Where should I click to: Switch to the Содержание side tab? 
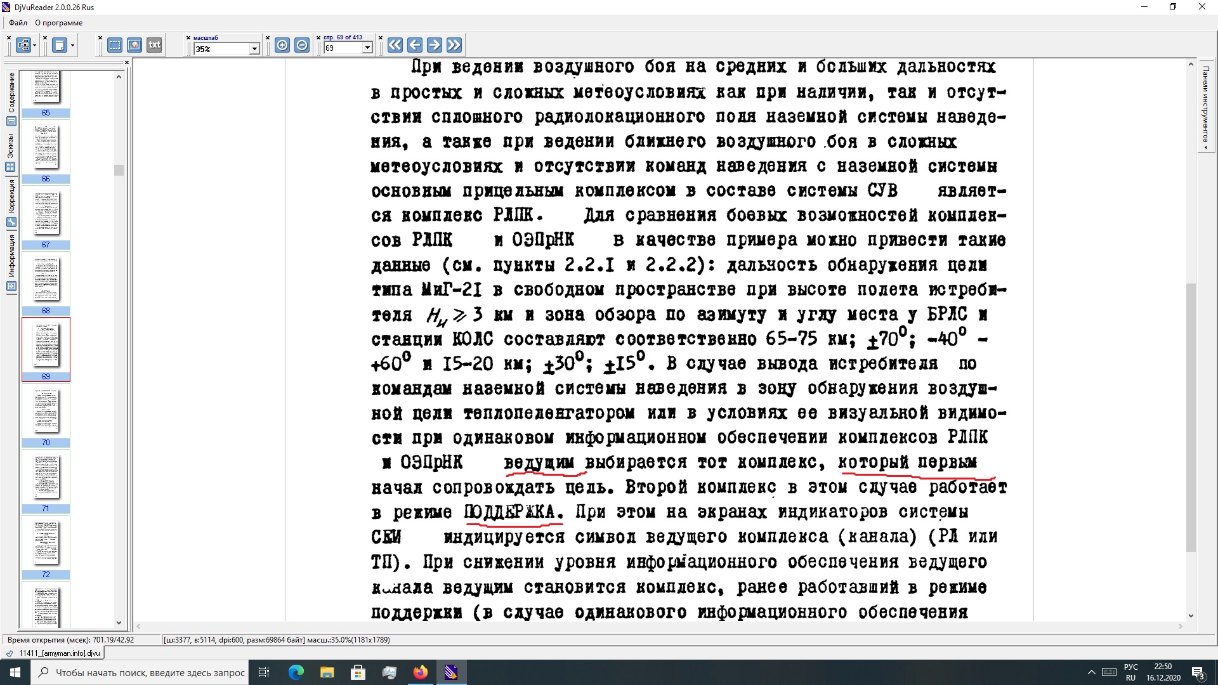pos(11,98)
